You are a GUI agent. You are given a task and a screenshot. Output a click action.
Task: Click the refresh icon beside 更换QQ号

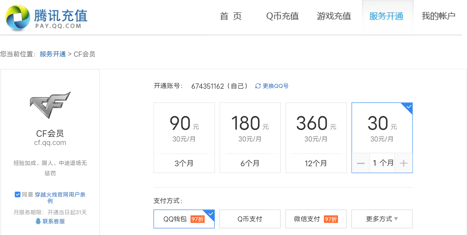258,86
